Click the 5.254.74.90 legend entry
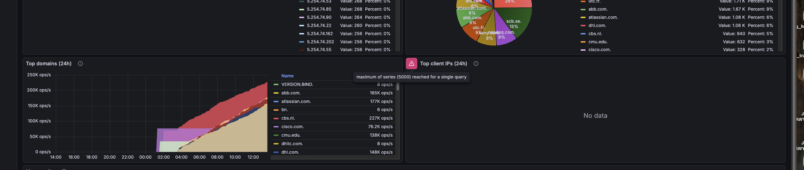The height and width of the screenshot is (170, 804). 319,17
